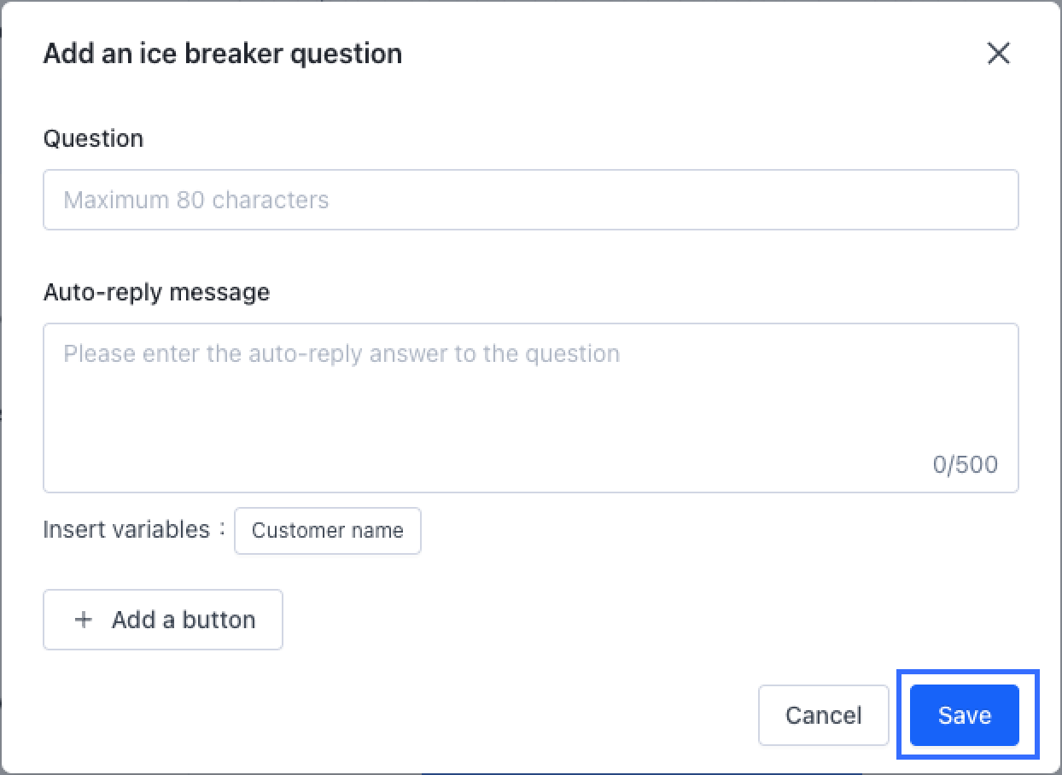Click the Add a button option
Screen dimensions: 1062x775
coord(163,620)
